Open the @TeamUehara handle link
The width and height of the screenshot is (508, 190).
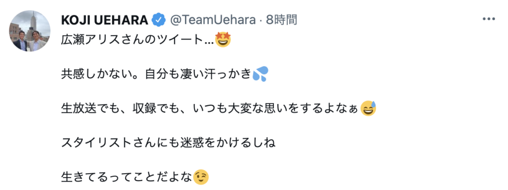[212, 20]
